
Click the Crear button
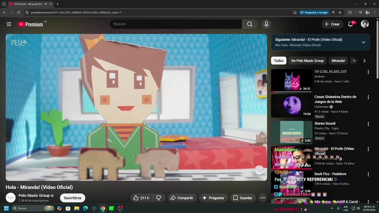pos(332,24)
